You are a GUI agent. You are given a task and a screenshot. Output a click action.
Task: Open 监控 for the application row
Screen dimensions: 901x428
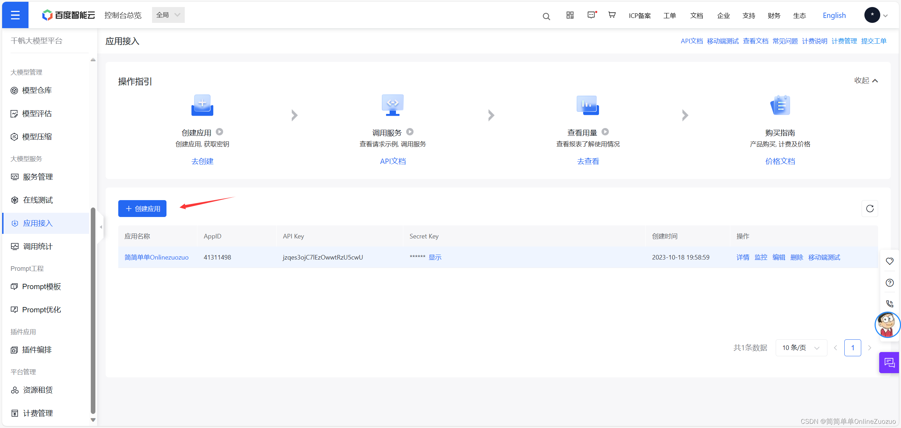pos(761,257)
